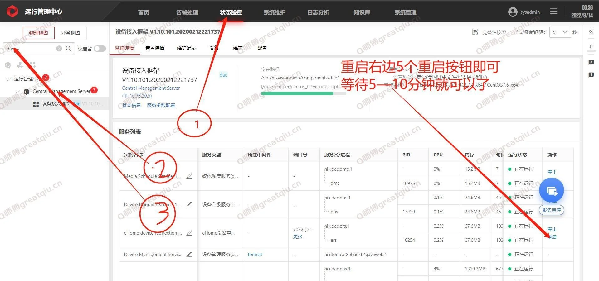Click the blue floating service start-stop button
This screenshot has height=281, width=599.
(551, 190)
